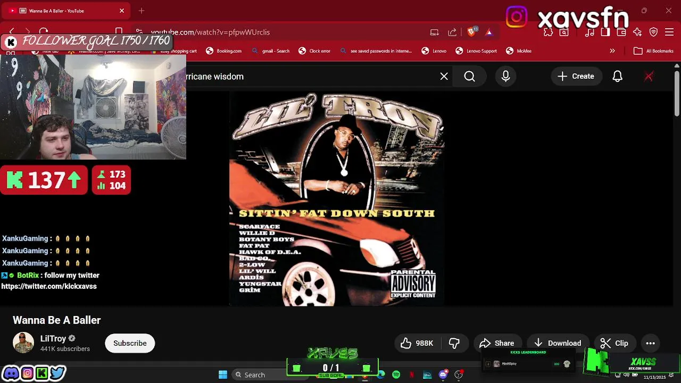Viewport: 681px width, 383px height.
Task: Open the browser hamburger main menu
Action: [x=669, y=32]
